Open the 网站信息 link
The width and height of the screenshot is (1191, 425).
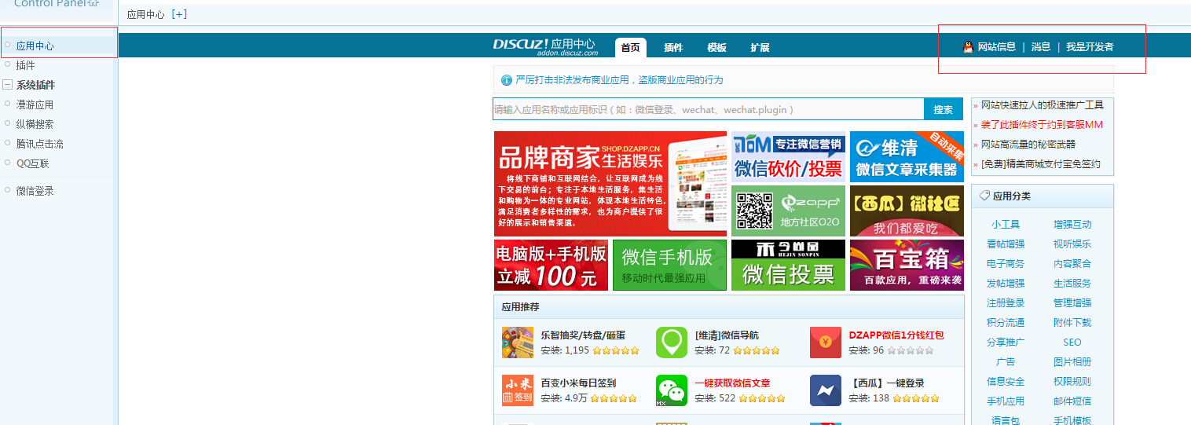pyautogui.click(x=996, y=47)
